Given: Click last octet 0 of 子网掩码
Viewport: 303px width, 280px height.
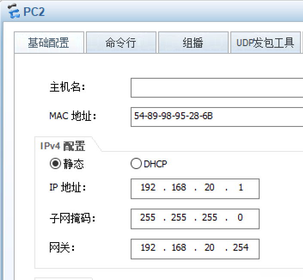Looking at the screenshot, I should [240, 217].
